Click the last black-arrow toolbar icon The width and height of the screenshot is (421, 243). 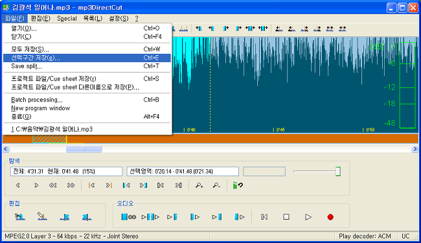tap(343, 29)
